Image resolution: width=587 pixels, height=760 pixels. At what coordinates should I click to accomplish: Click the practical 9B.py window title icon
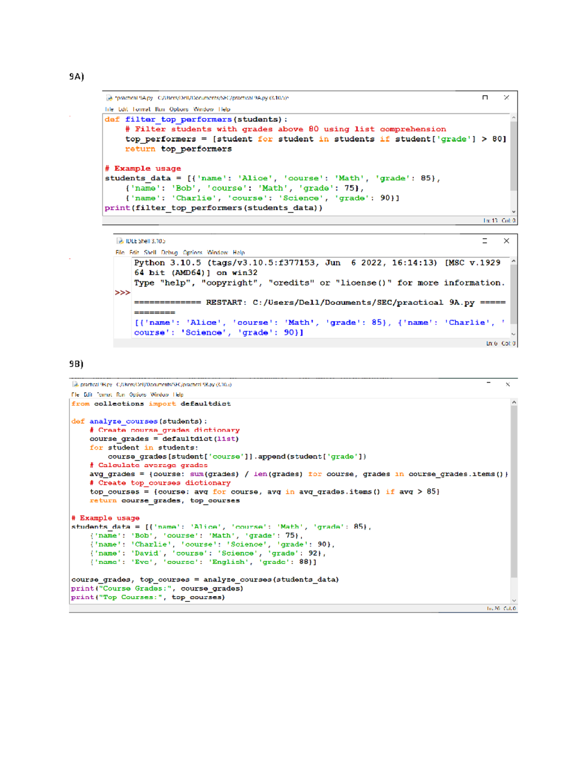pyautogui.click(x=75, y=385)
